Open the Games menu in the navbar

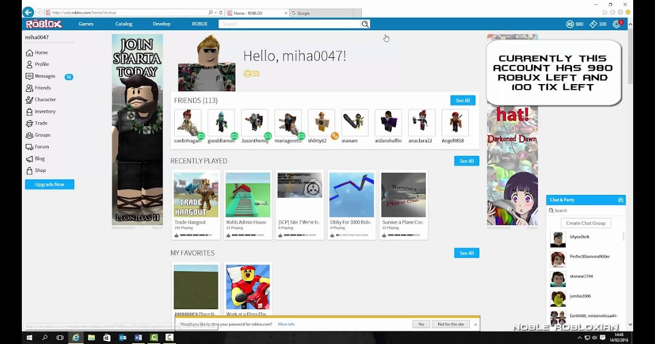click(86, 24)
